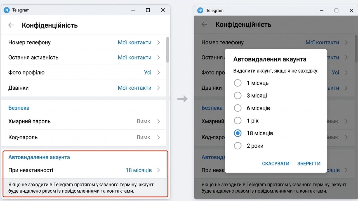Click ЗБЕРЕГТИ to save auto-delete period

tap(309, 164)
